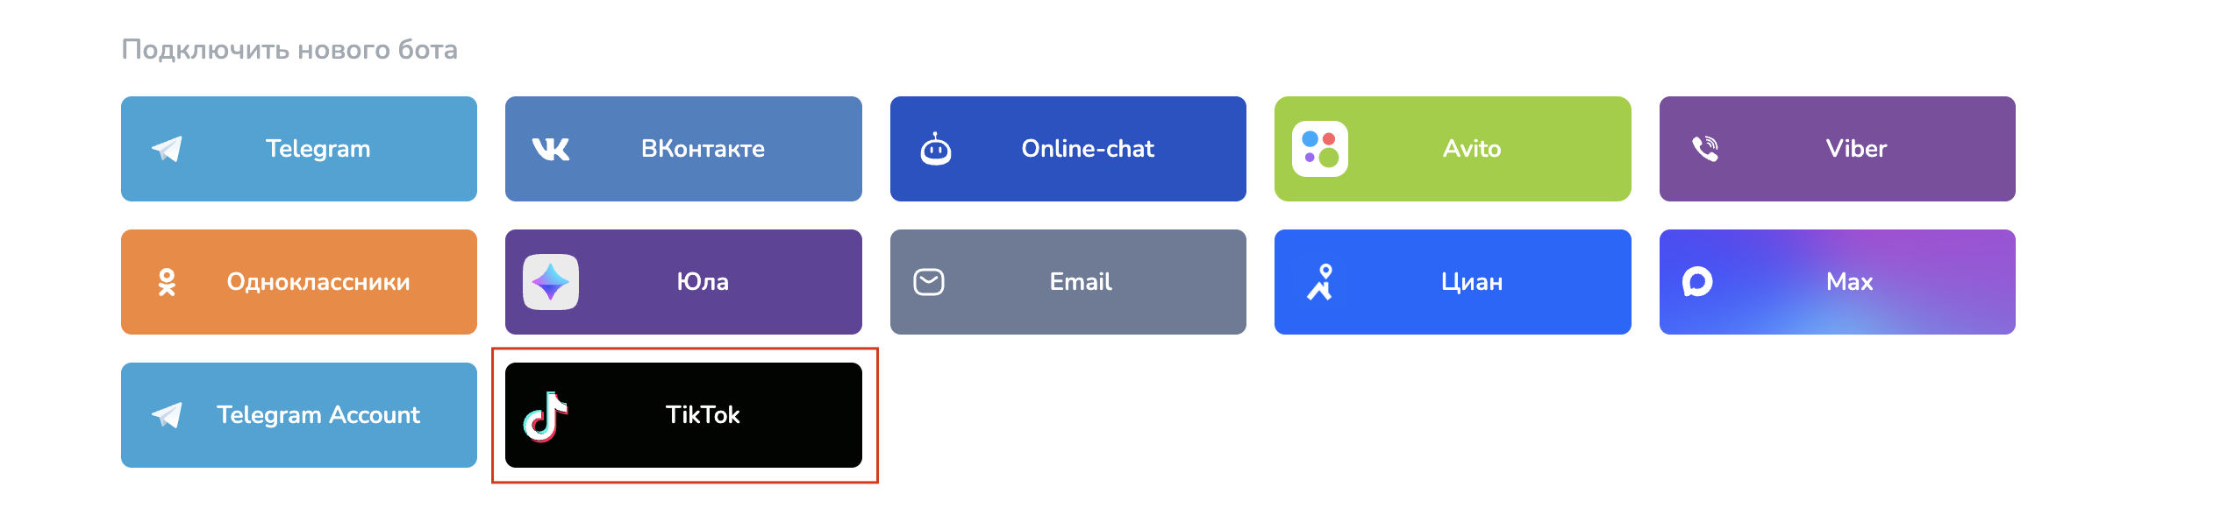This screenshot has width=2228, height=522.
Task: Click the Telegram Account plane icon
Action: click(x=167, y=415)
